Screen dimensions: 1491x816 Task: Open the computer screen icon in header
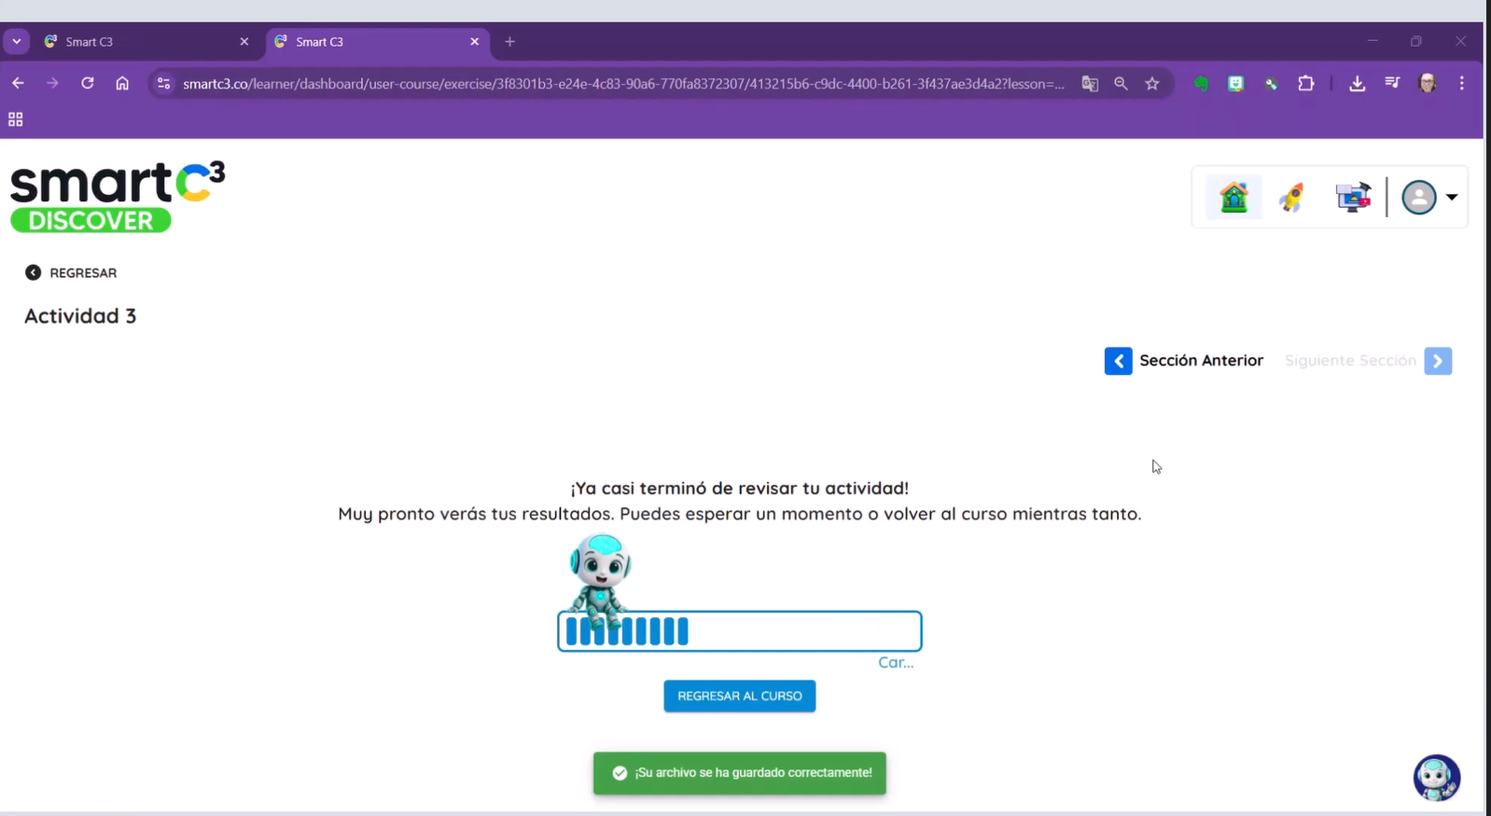1352,197
